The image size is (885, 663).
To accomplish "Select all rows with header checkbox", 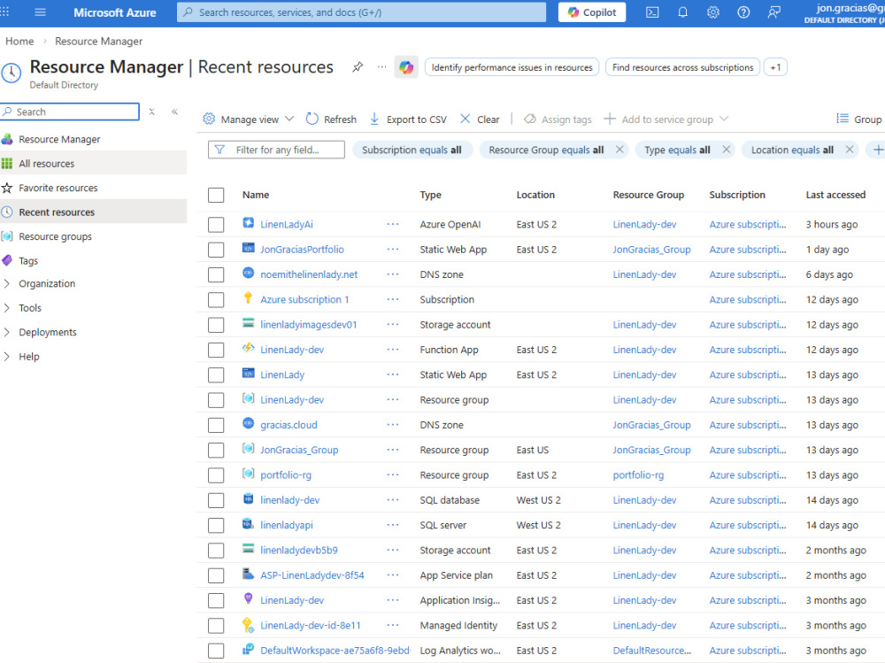I will point(216,195).
